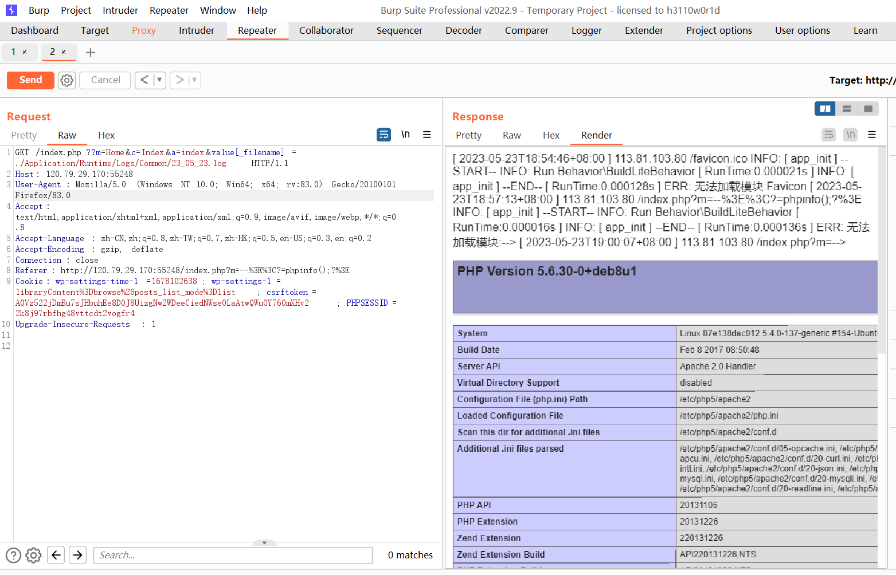This screenshot has width=896, height=575.
Task: Switch to Extender tab
Action: [644, 30]
